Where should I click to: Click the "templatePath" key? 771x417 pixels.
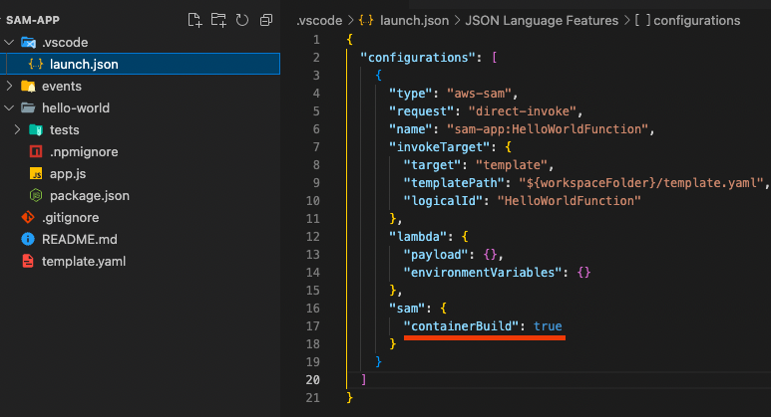click(x=454, y=183)
